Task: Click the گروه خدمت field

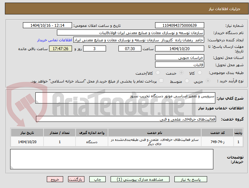Action: 126,119
